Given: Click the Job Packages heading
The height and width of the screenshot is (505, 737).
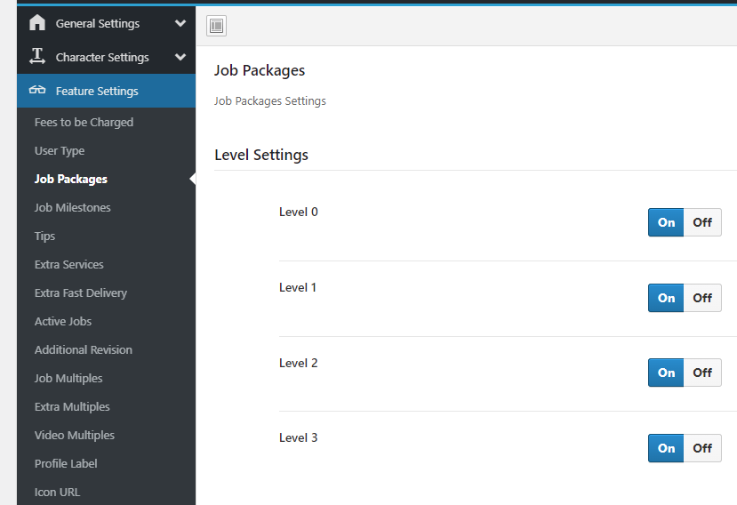Looking at the screenshot, I should point(260,71).
